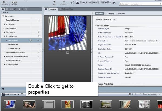
Task: Expand the Seasonal Marketing Campaign folder
Action: click(5, 57)
